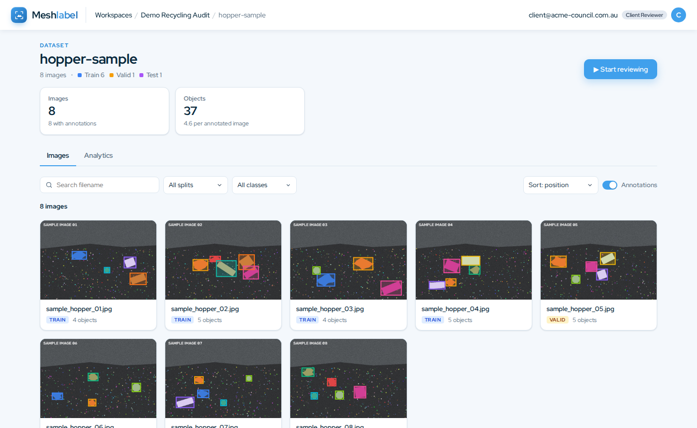Click the orange Valid 1 split legend
Screen dimensions: 697x428
pyautogui.click(x=122, y=75)
